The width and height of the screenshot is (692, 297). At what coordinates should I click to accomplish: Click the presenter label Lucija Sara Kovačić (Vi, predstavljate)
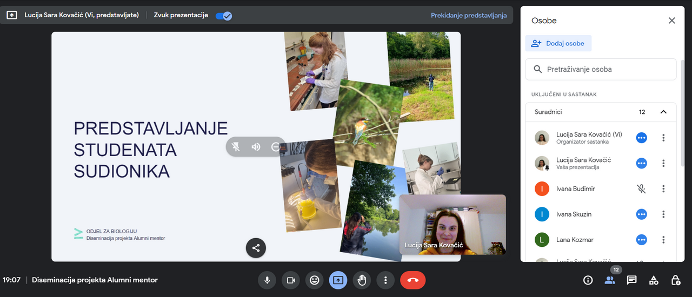81,15
